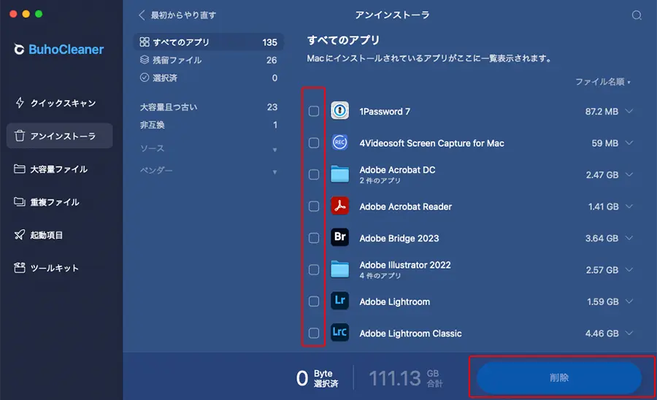The height and width of the screenshot is (400, 657).
Task: Expand the 1Password 7 row chevron
Action: pyautogui.click(x=629, y=111)
